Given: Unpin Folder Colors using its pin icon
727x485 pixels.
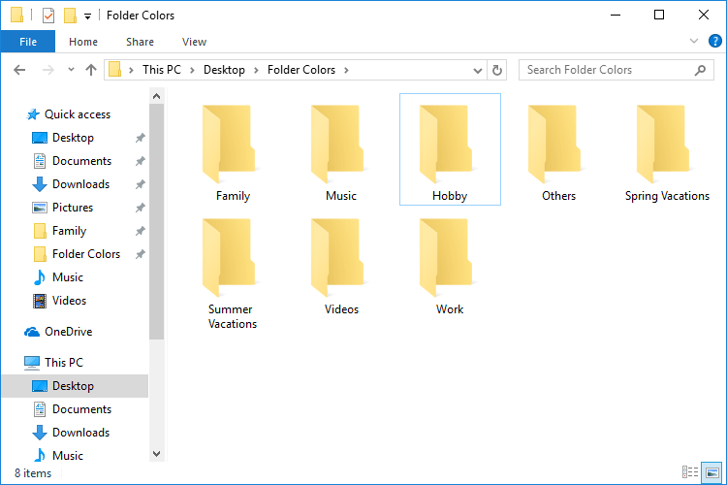Looking at the screenshot, I should (x=140, y=254).
